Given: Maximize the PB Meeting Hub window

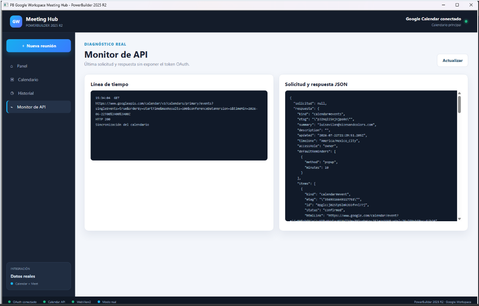Looking at the screenshot, I should coord(457,5).
